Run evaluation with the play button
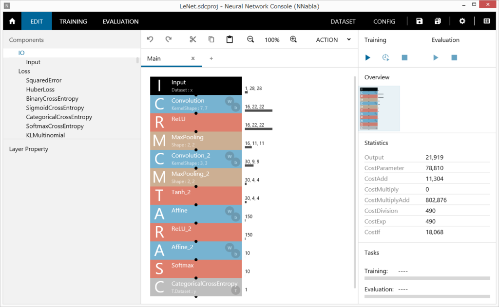The image size is (499, 307). (x=436, y=57)
